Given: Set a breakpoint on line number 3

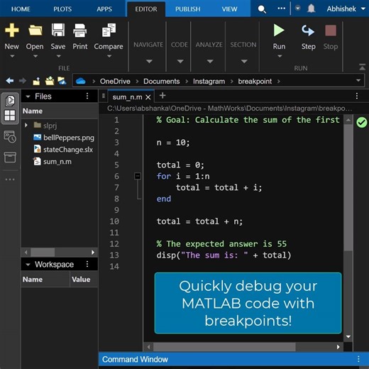Looking at the screenshot, I should (x=116, y=143).
